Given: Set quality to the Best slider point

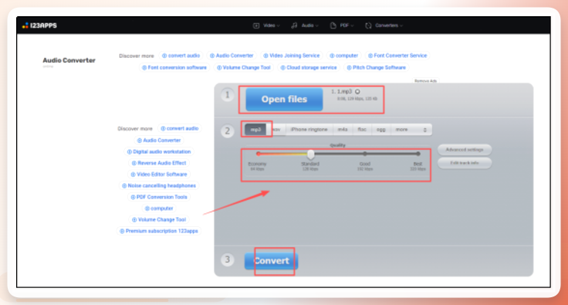Looking at the screenshot, I should (418, 154).
